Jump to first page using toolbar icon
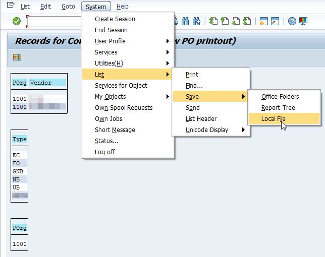 coord(213,21)
